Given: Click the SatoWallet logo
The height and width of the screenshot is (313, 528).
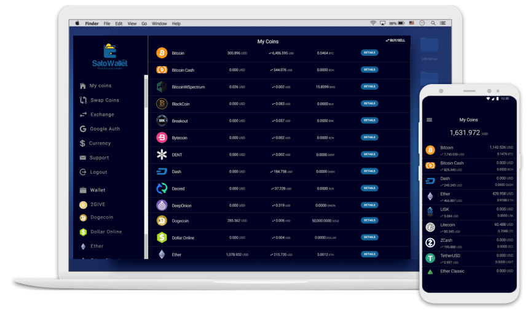Looking at the screenshot, I should tap(111, 57).
